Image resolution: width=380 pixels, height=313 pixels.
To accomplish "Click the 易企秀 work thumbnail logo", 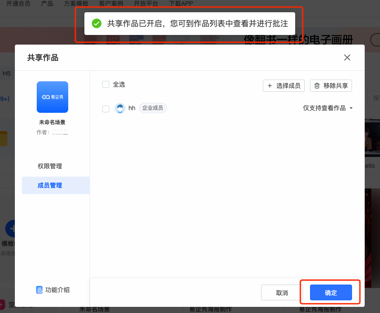I will point(52,97).
